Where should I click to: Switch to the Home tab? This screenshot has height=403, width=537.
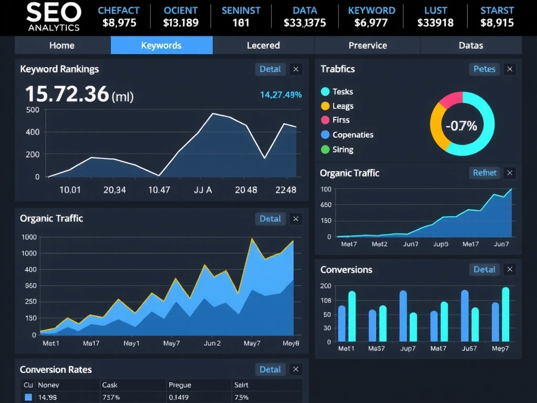click(61, 45)
